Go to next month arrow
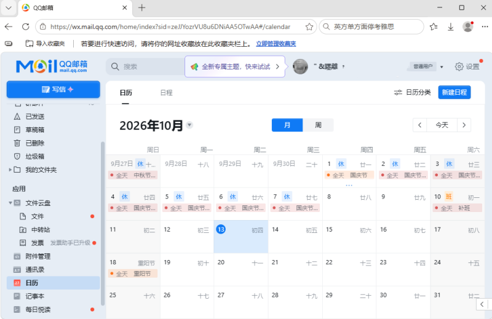This screenshot has height=319, width=492. point(464,125)
